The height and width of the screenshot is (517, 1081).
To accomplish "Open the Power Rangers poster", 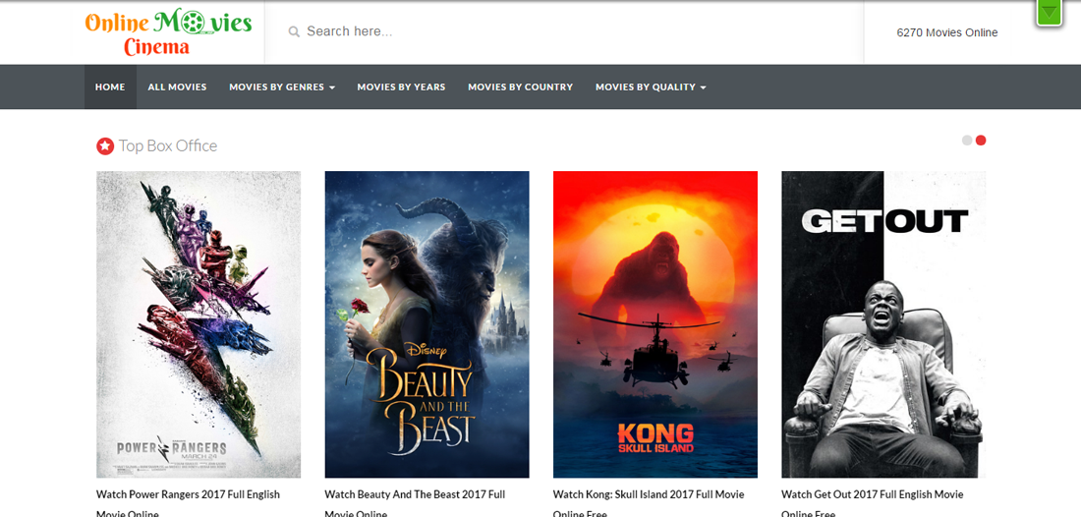I will 199,324.
